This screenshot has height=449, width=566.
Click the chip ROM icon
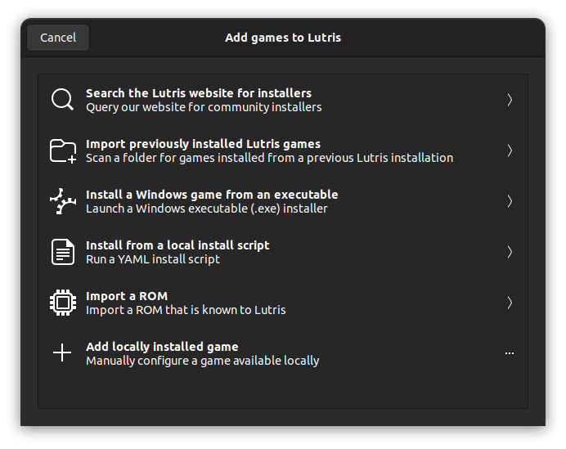click(63, 303)
